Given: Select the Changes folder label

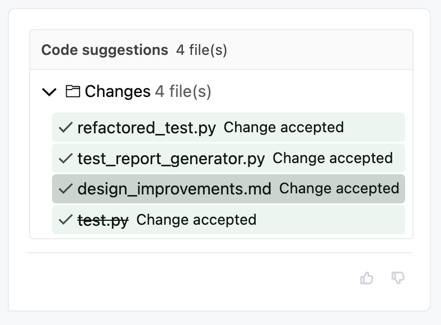Looking at the screenshot, I should [x=118, y=91].
